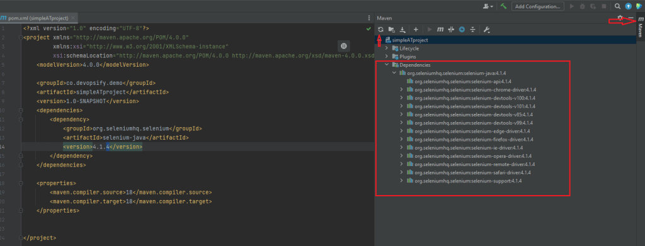The height and width of the screenshot is (246, 645).
Task: Open the user account dropdown
Action: pos(488,6)
